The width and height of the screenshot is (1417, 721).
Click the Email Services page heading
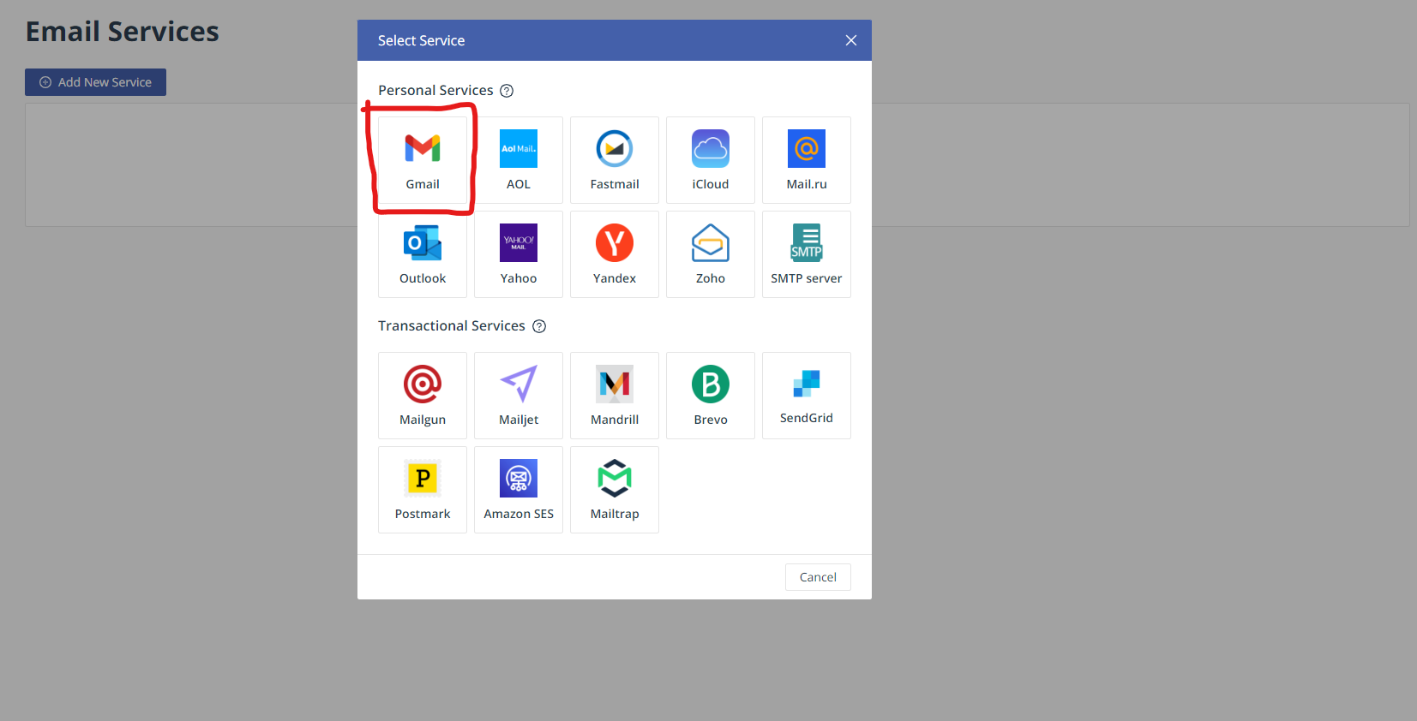point(123,32)
